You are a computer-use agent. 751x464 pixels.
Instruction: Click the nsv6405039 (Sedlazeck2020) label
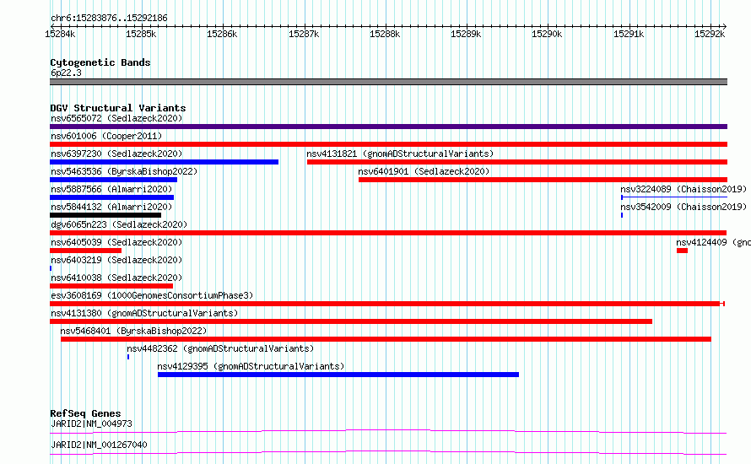[116, 242]
